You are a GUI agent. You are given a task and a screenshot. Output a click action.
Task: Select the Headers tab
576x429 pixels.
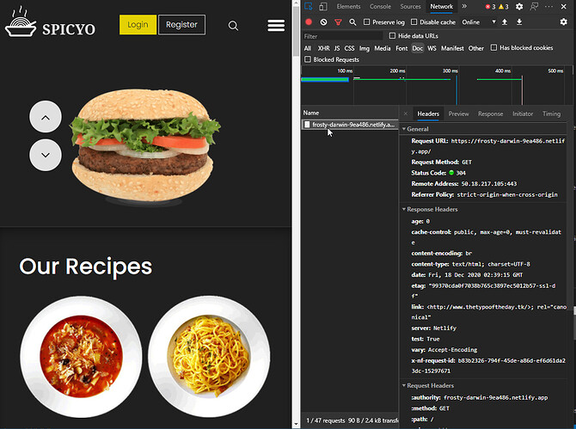[428, 113]
